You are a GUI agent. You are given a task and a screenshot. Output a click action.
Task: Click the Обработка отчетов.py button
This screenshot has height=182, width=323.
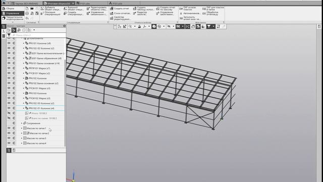tap(210, 14)
